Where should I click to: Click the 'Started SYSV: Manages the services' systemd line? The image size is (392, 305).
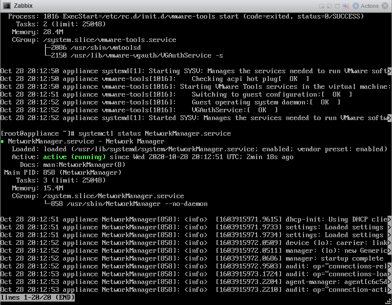(x=196, y=118)
